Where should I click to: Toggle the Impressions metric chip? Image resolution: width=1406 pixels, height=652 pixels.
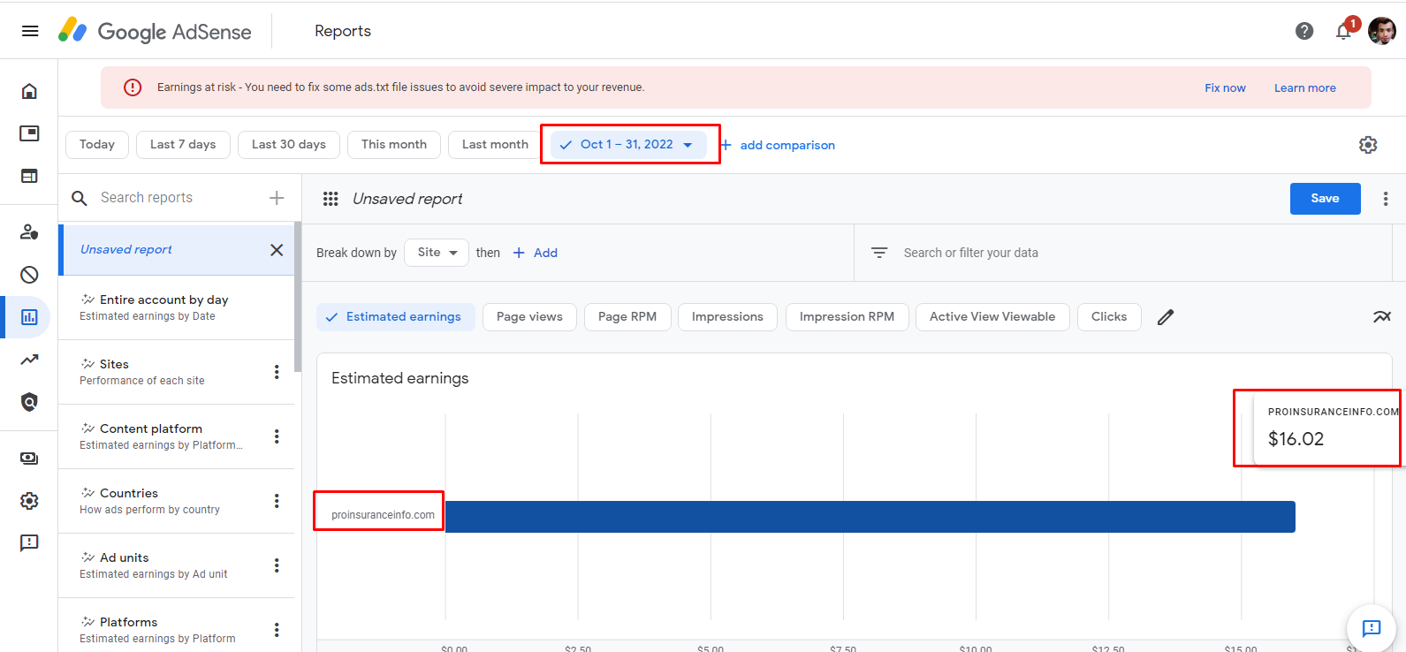(x=727, y=317)
